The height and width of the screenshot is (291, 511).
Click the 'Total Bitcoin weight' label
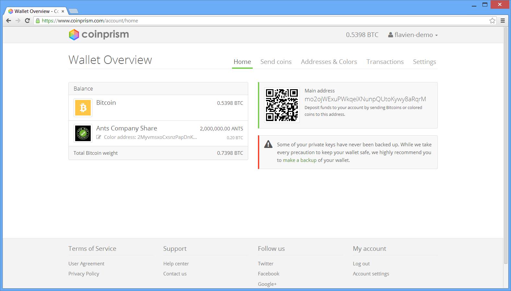coord(96,153)
